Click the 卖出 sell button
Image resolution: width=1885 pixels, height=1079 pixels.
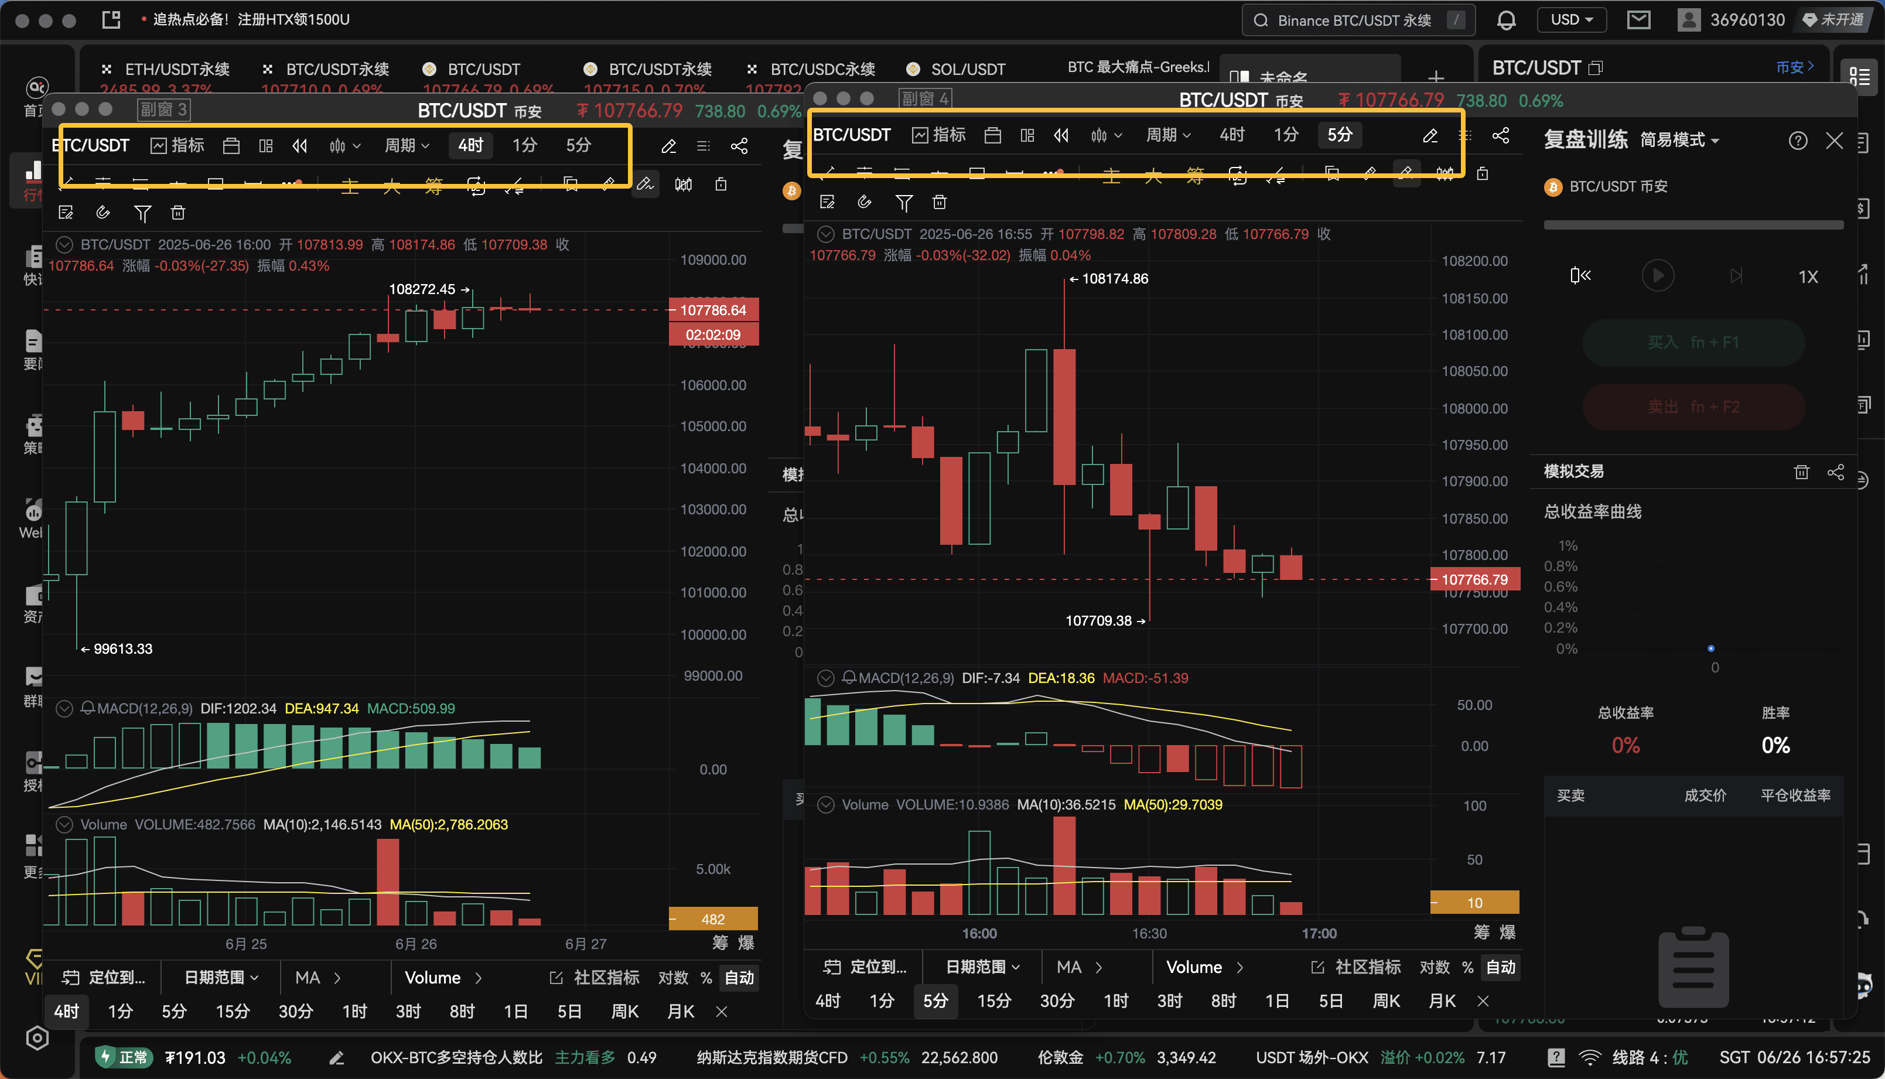[1693, 407]
